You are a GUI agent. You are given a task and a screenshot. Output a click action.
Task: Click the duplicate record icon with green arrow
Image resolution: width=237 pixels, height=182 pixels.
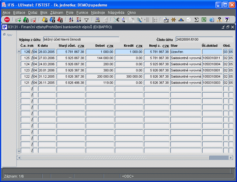click(26, 20)
